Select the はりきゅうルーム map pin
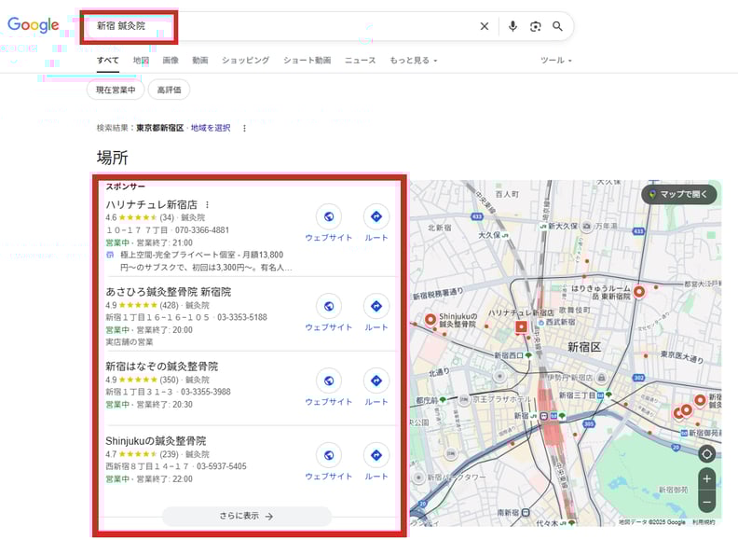This screenshot has height=540, width=738. click(638, 292)
